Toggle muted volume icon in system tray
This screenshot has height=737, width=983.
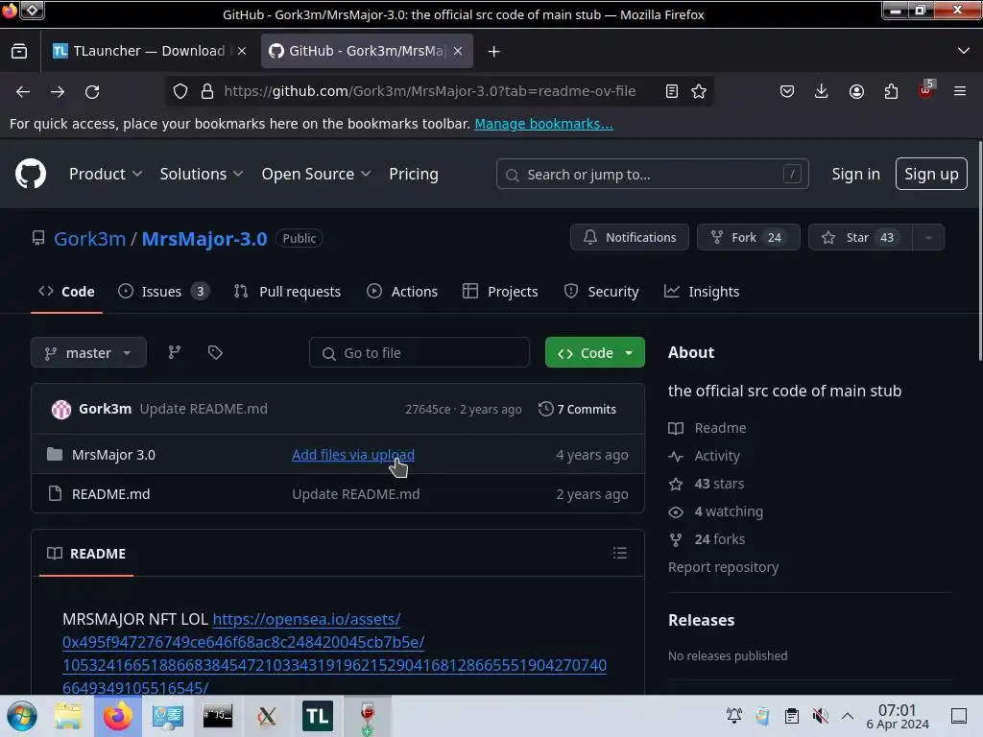click(820, 716)
